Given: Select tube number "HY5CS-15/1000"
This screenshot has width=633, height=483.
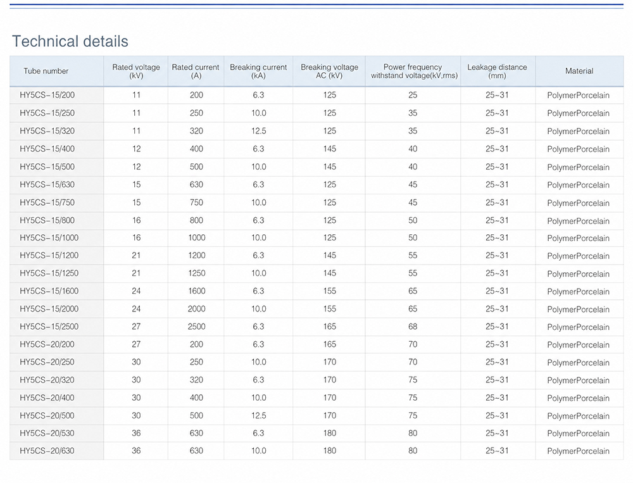Looking at the screenshot, I should pos(49,238).
